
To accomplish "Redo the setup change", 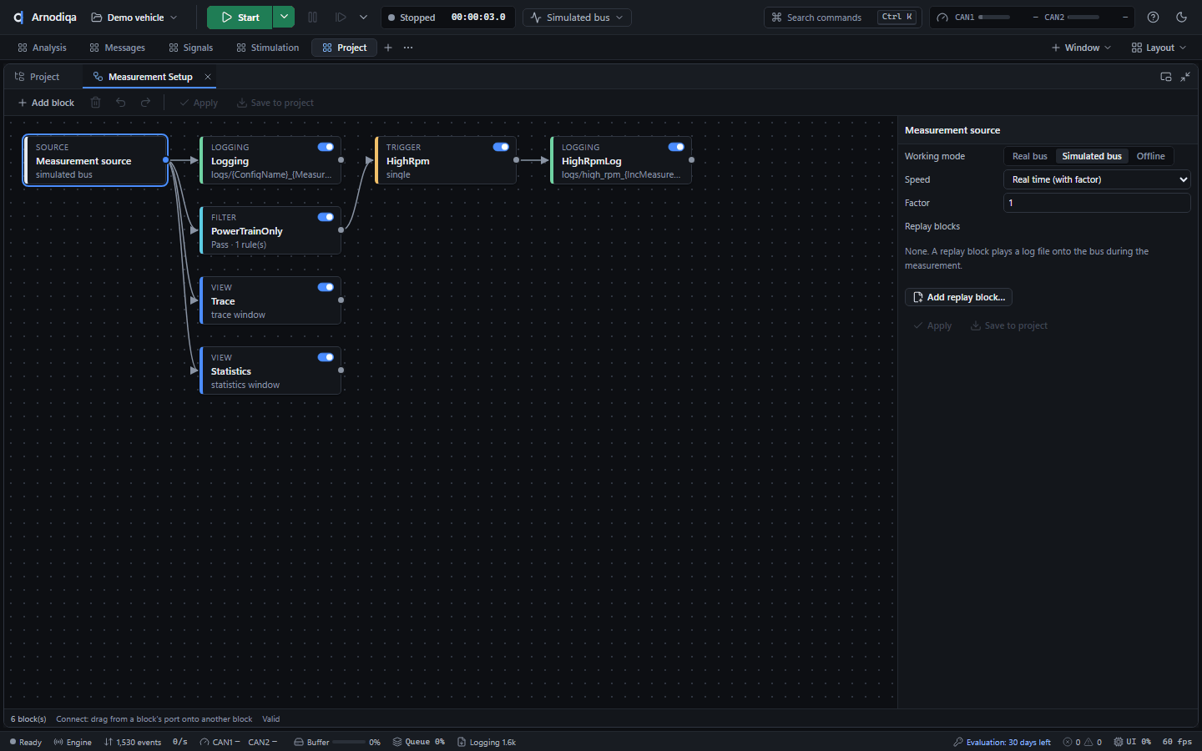I will [x=146, y=103].
